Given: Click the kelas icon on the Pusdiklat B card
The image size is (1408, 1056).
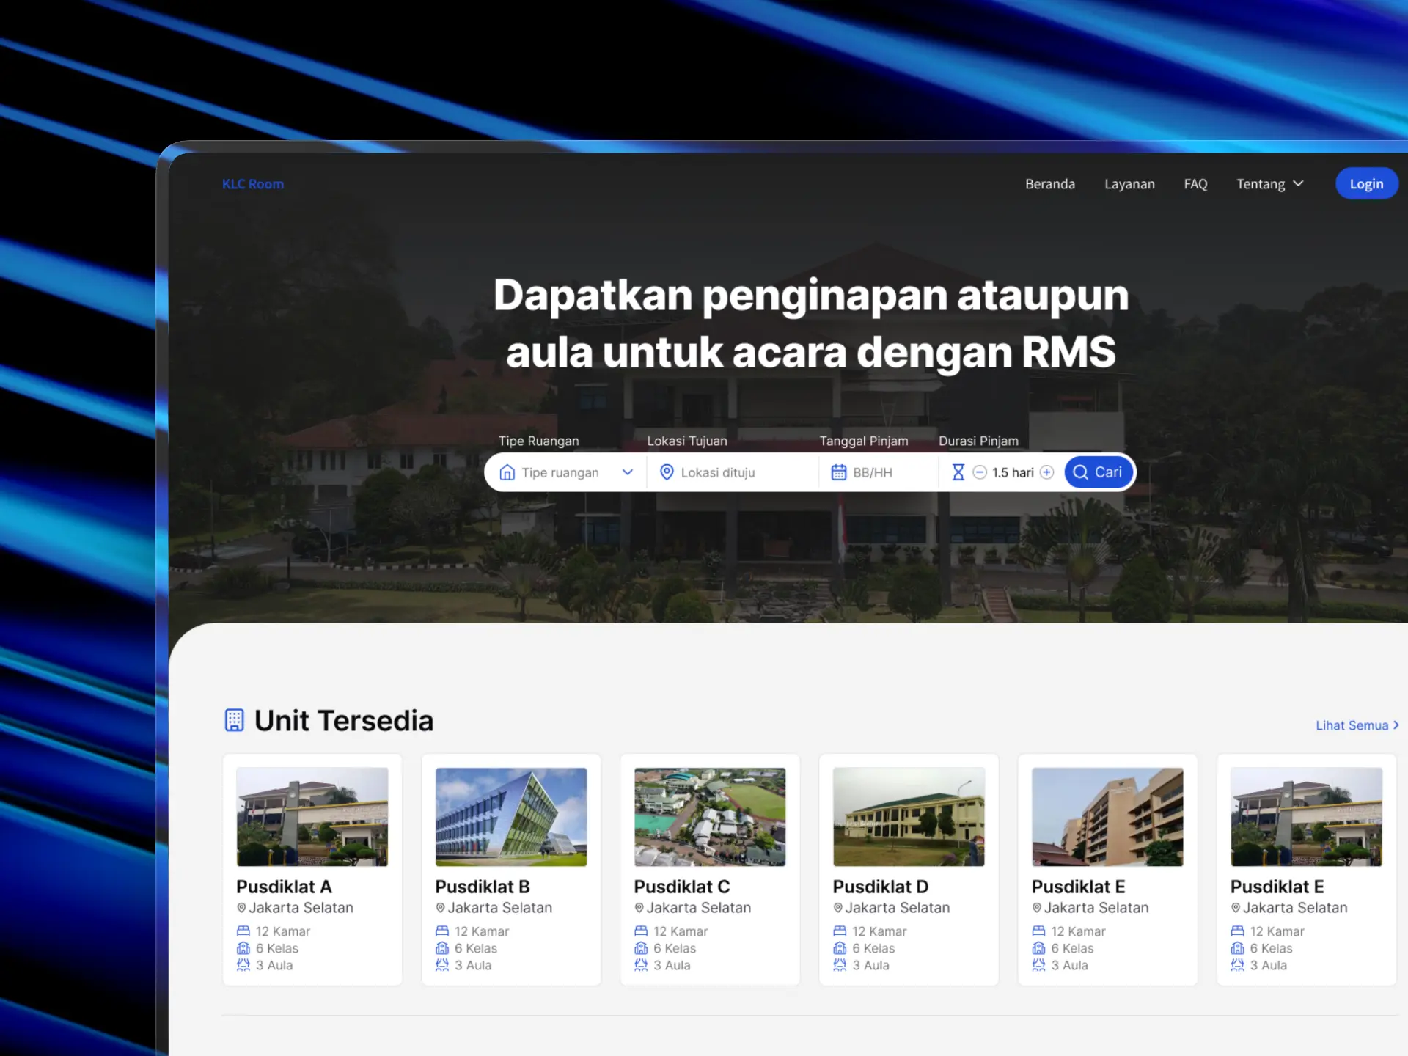Looking at the screenshot, I should 442,947.
